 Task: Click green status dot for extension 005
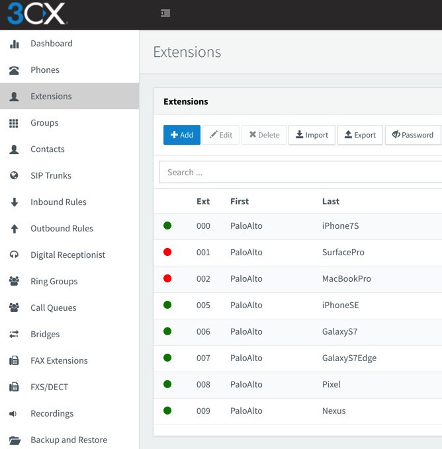pyautogui.click(x=167, y=305)
